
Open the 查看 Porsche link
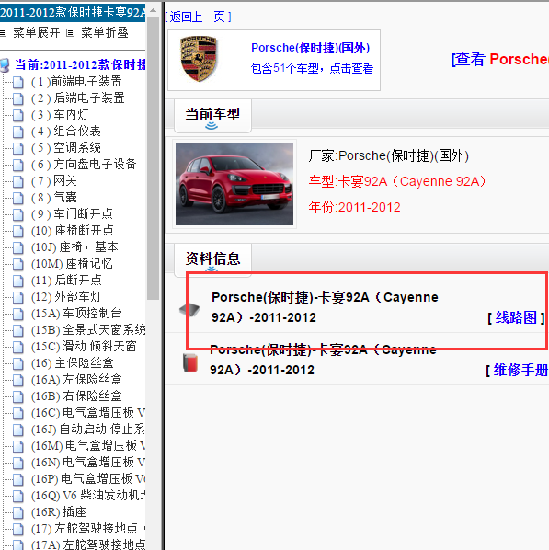[500, 59]
